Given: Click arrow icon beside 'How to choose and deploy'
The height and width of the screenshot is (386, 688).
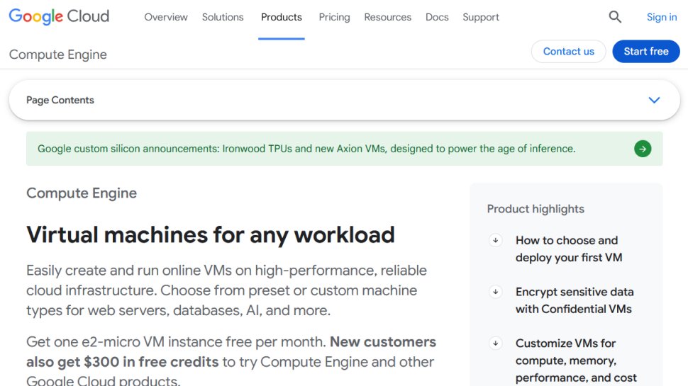Looking at the screenshot, I should [x=496, y=241].
